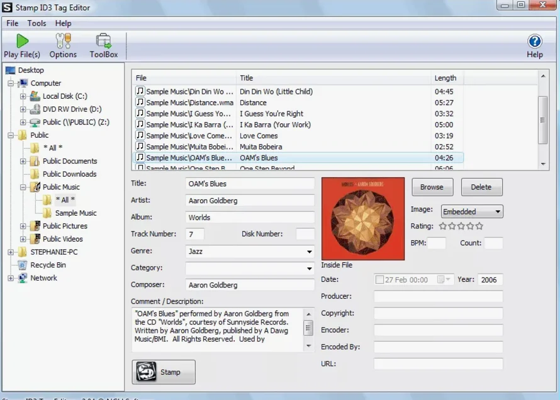Click the DVD RW Drive (D:) icon
Image resolution: width=560 pixels, height=400 pixels.
click(35, 109)
